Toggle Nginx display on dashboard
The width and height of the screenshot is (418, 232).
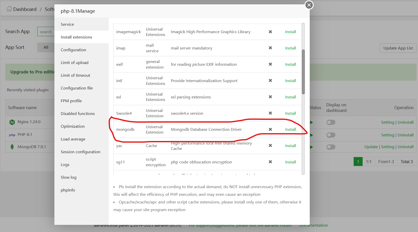click(x=331, y=122)
